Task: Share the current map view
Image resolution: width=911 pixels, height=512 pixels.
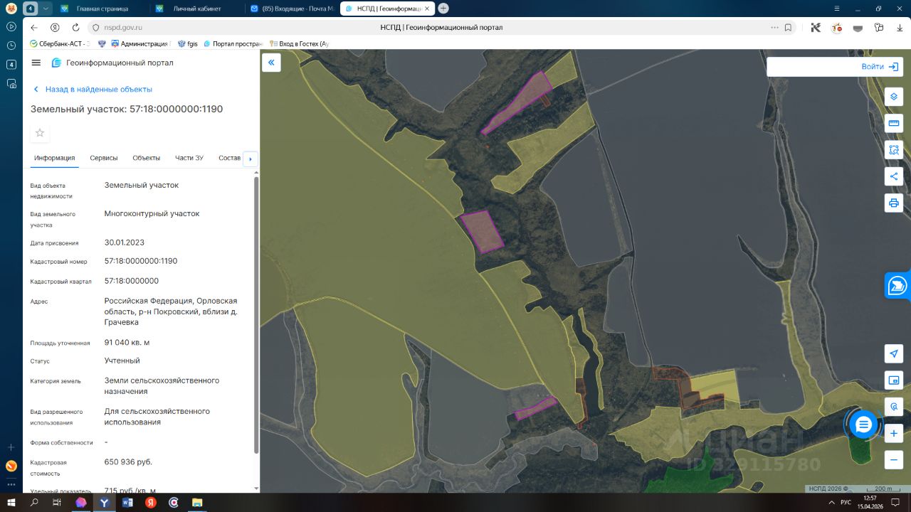Action: (894, 176)
